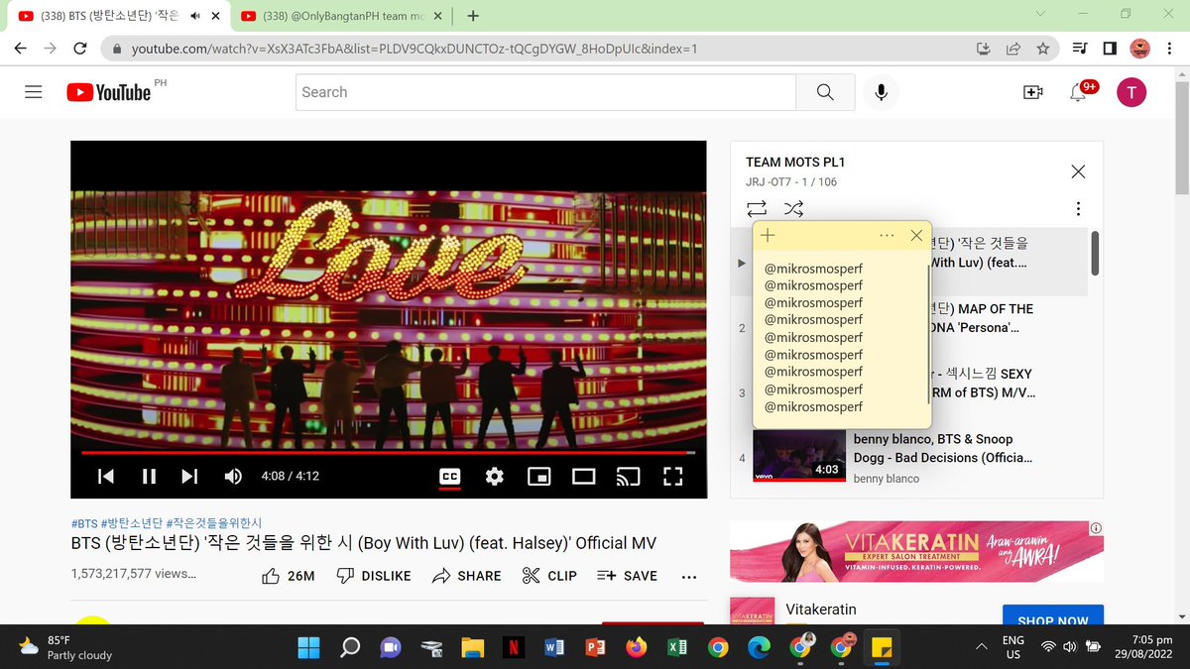Skip to previous video in player
The height and width of the screenshot is (669, 1190).
click(x=105, y=477)
